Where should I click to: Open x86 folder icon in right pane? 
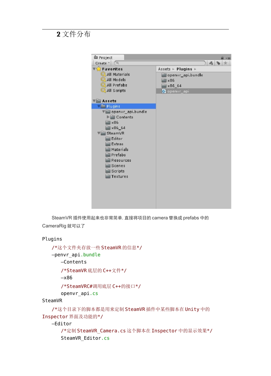pos(164,80)
